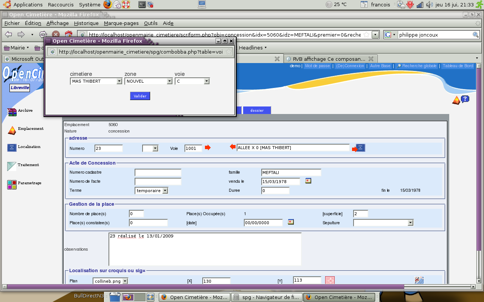Expand the Sepulture dropdown
This screenshot has width=484, height=302.
(x=383, y=223)
